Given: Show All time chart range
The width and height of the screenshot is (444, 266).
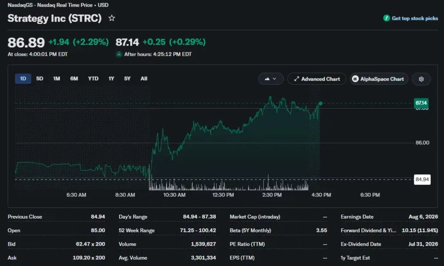Looking at the screenshot, I should (x=144, y=78).
